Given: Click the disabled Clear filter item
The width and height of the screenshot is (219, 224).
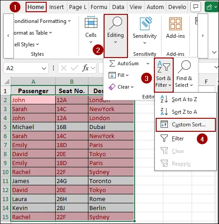Looking at the screenshot, I should pos(185,151).
